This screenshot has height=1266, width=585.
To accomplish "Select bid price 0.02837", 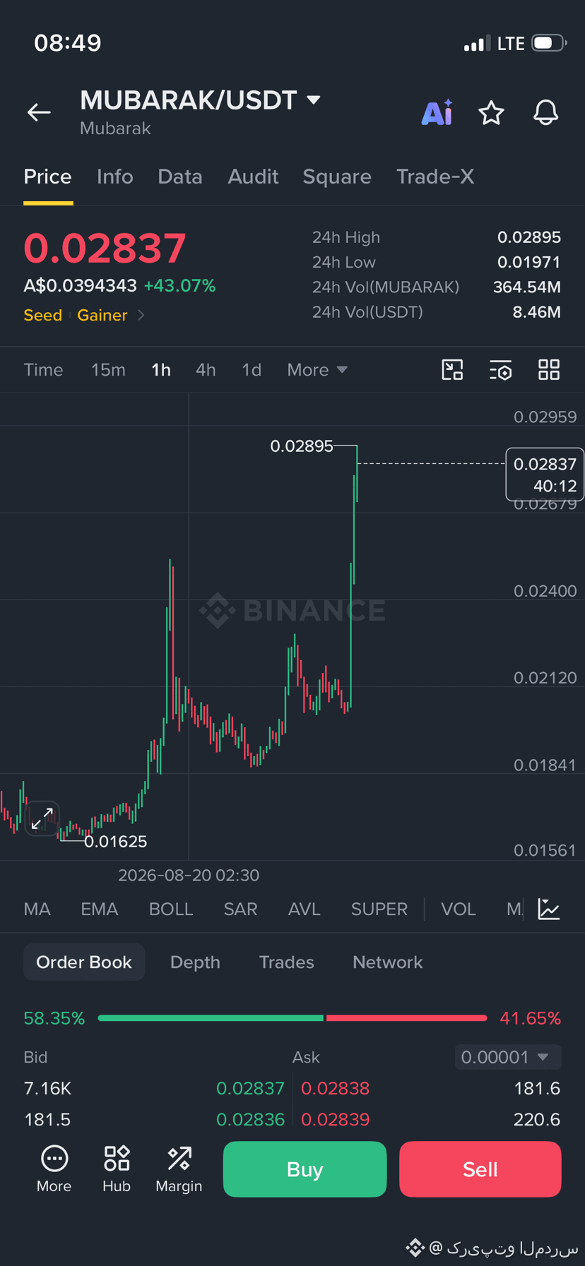I will click(250, 1089).
